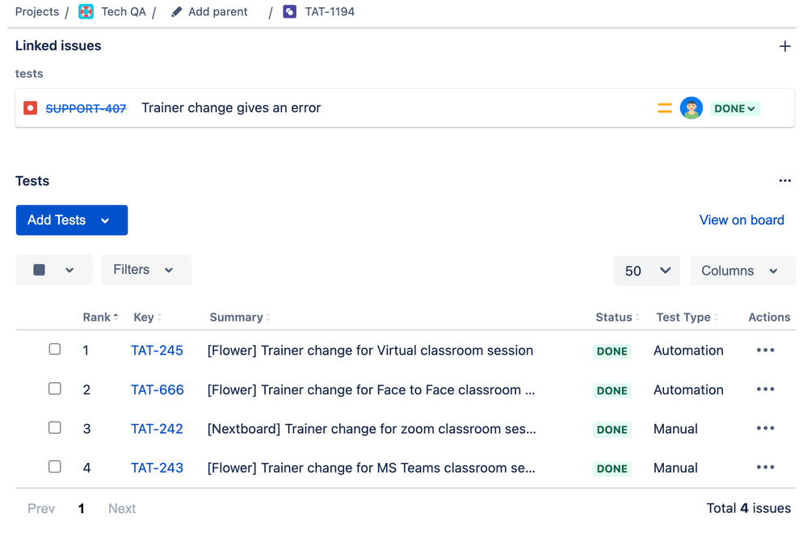Click the Automation test type for TAT-666
Viewport: 807px width, 534px height.
coord(688,389)
